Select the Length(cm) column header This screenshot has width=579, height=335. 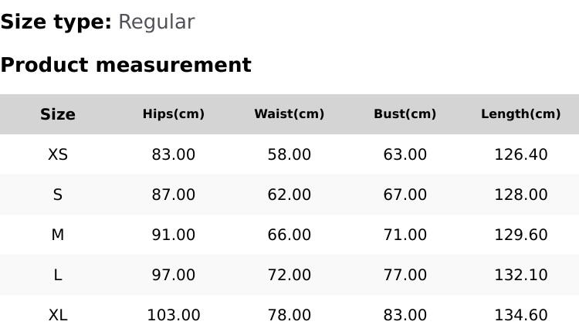(521, 114)
